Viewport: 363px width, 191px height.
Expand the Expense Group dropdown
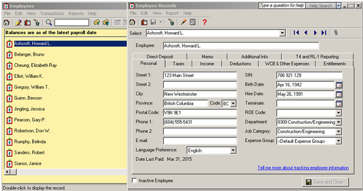tap(339, 141)
